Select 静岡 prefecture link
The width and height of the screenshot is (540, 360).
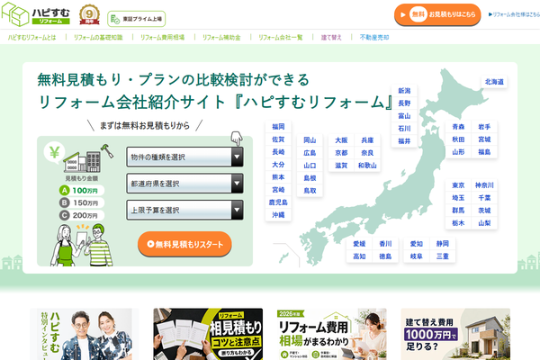click(x=443, y=244)
